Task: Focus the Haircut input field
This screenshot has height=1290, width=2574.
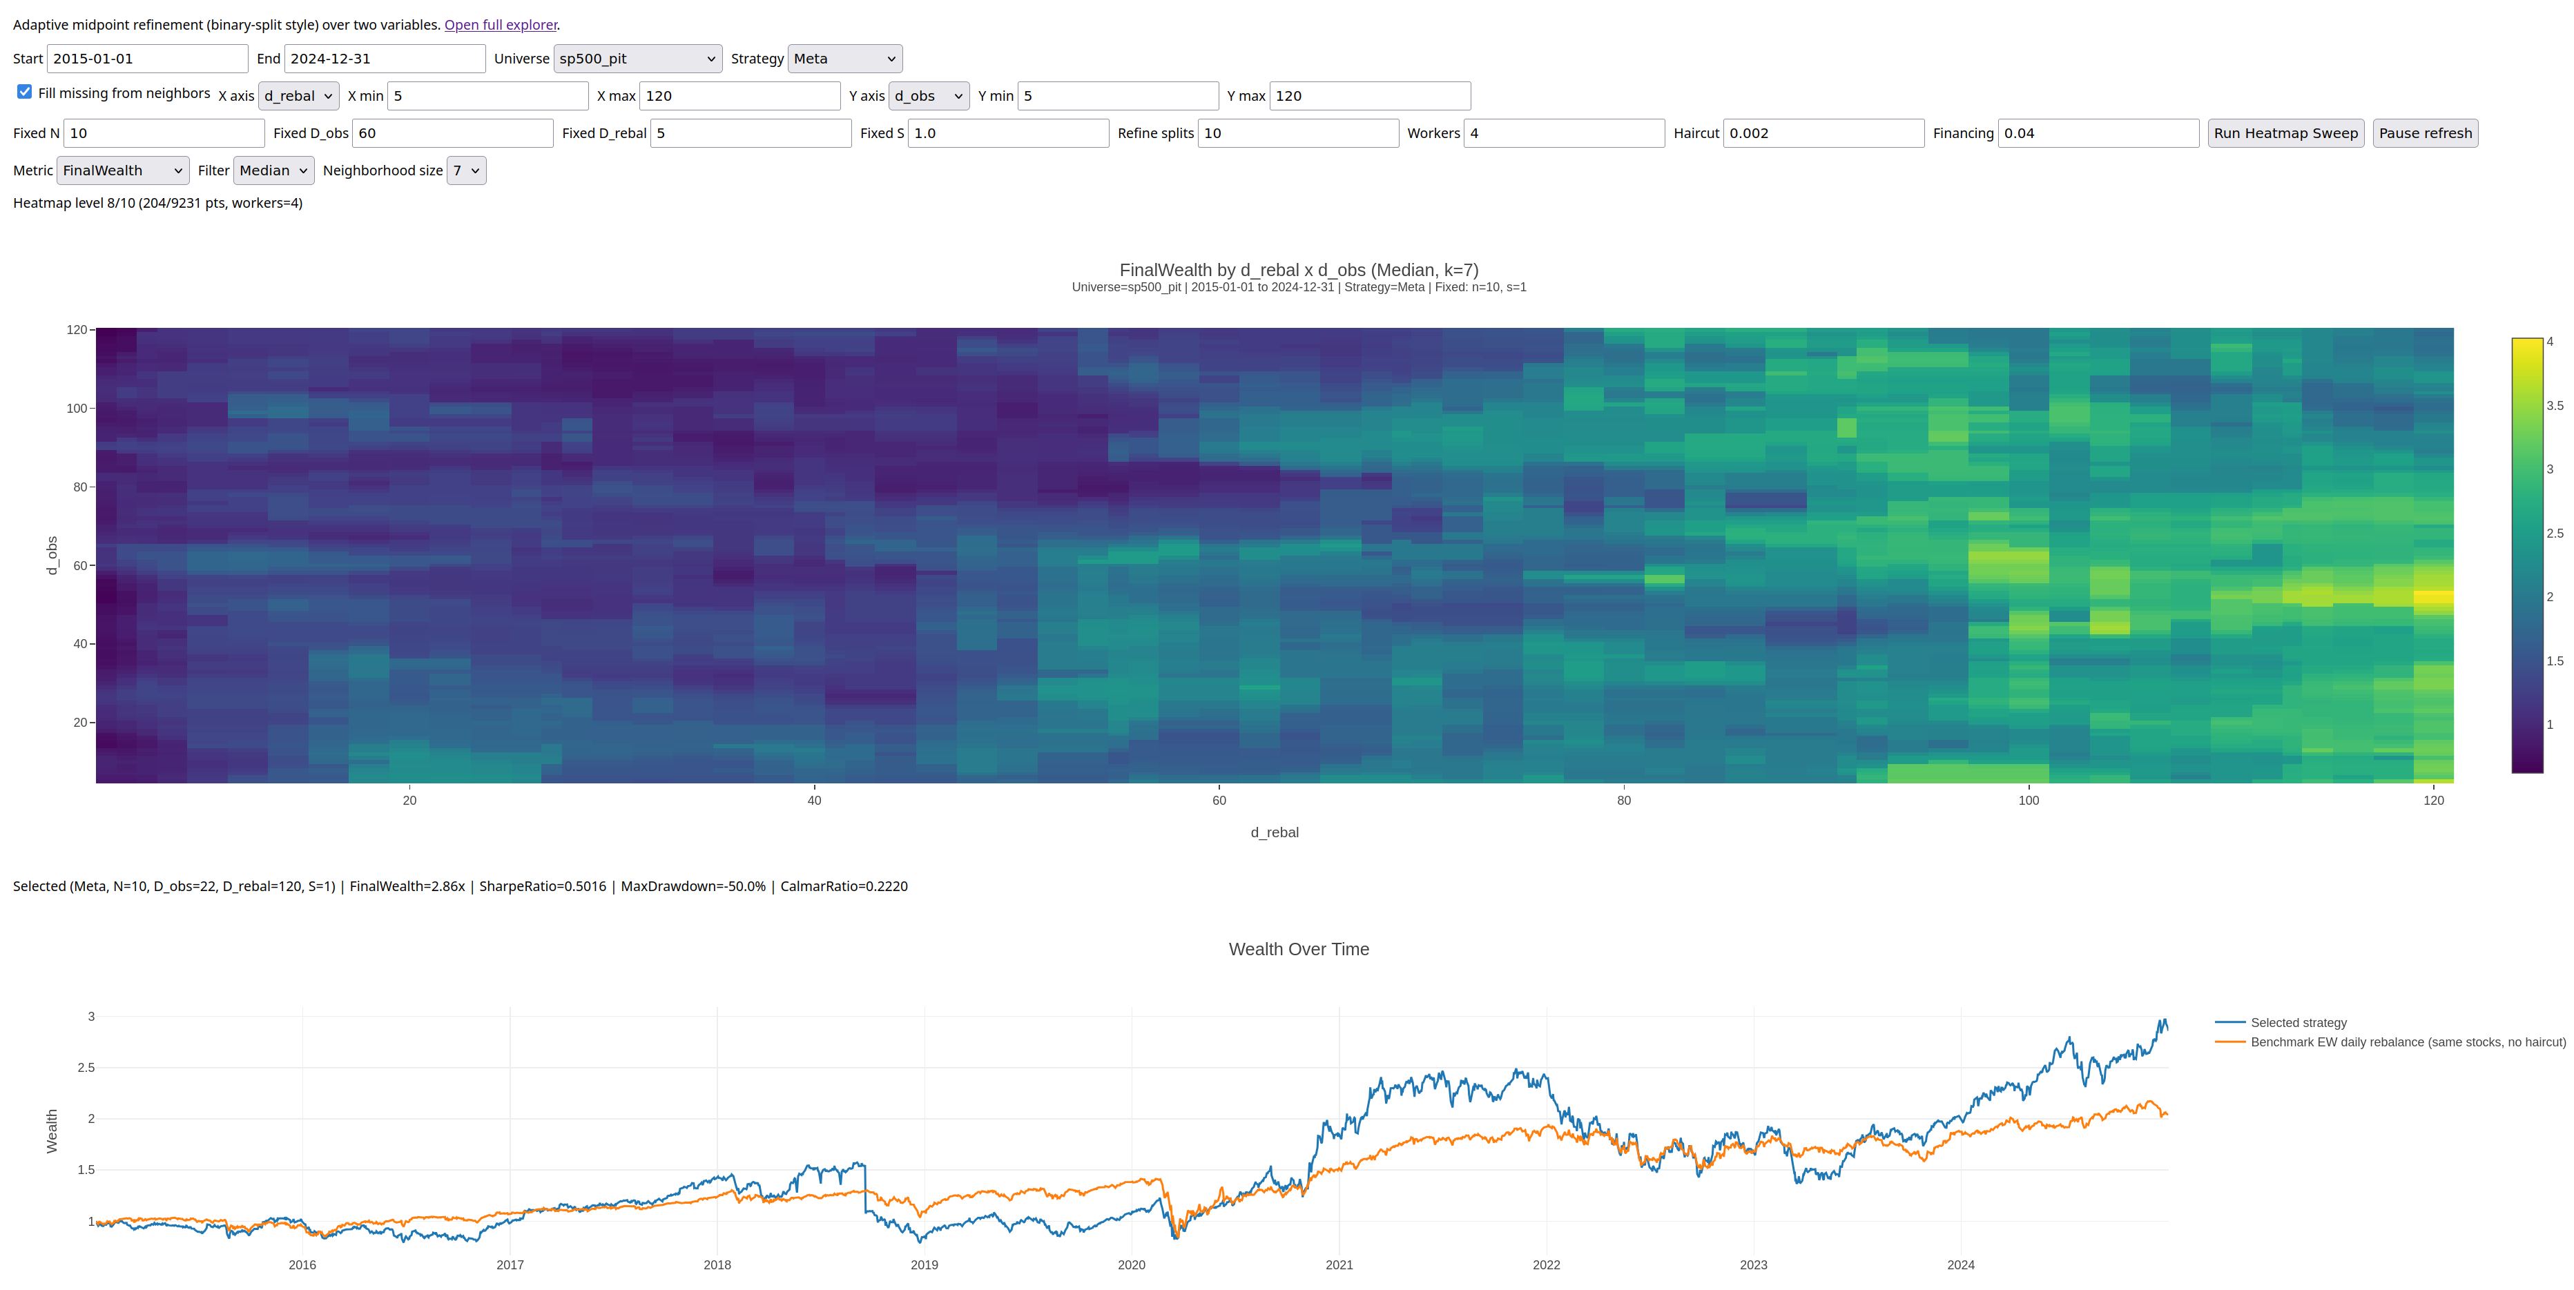Action: coord(1823,133)
